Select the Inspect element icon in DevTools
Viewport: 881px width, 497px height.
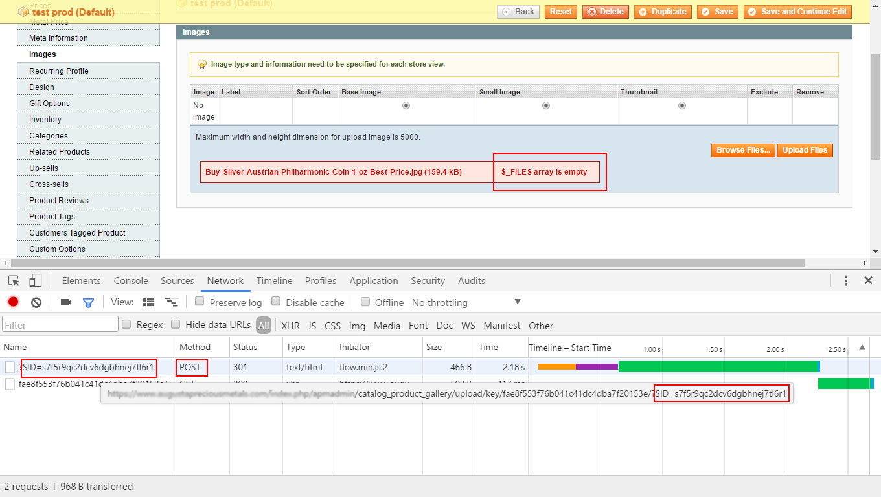(x=14, y=280)
